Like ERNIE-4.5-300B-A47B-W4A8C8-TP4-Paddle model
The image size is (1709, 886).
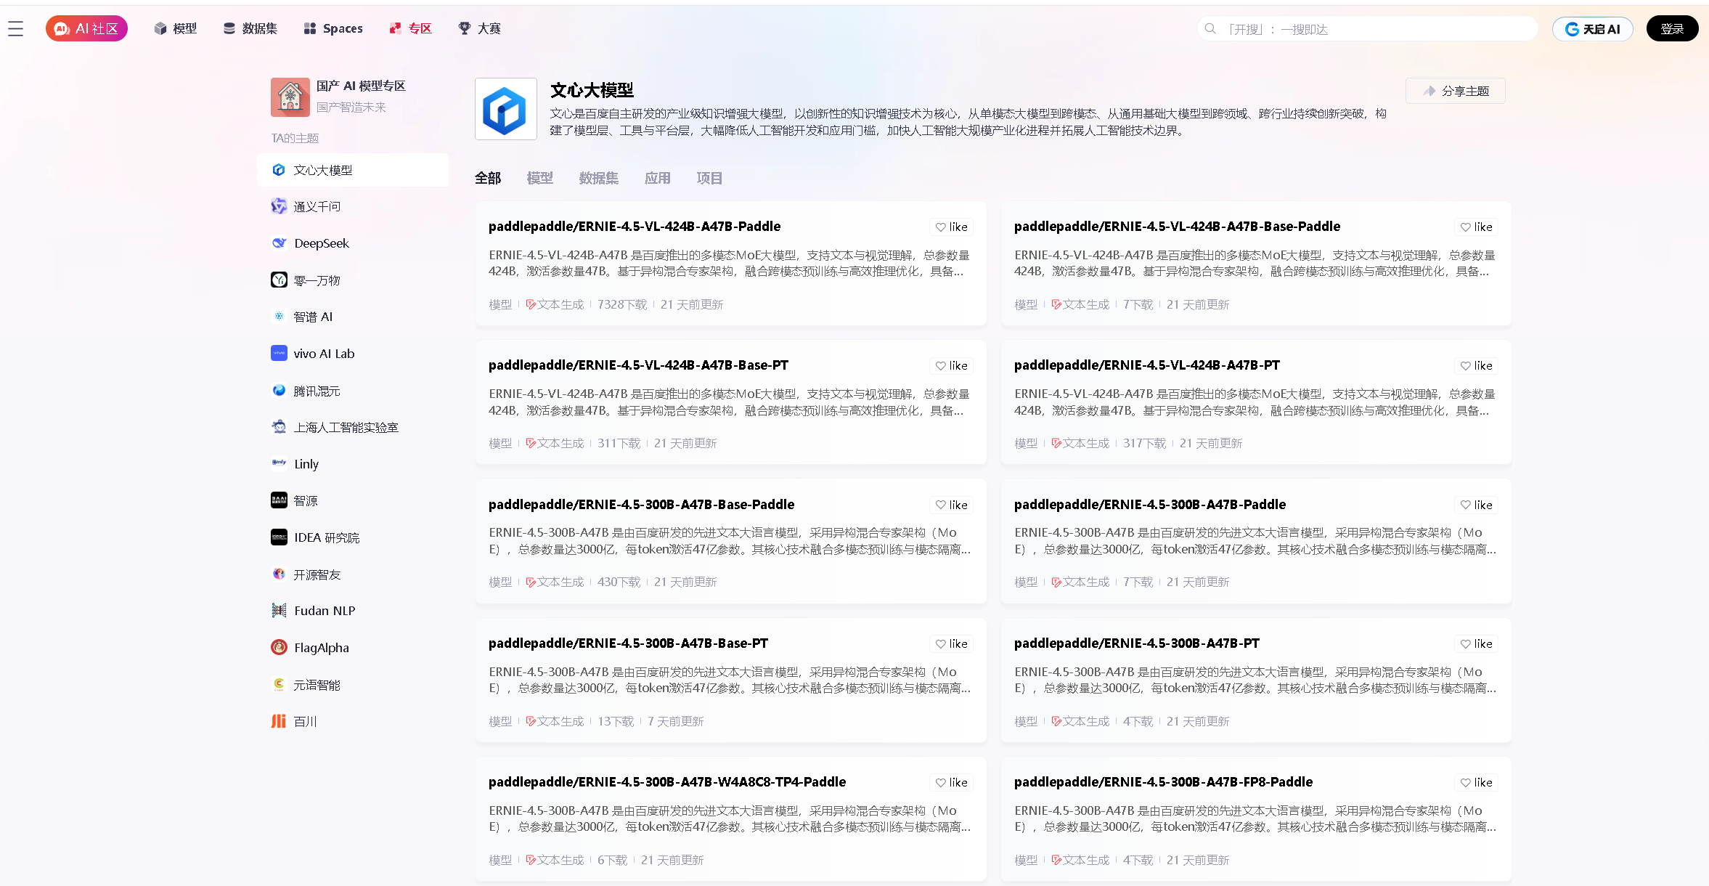tap(951, 783)
